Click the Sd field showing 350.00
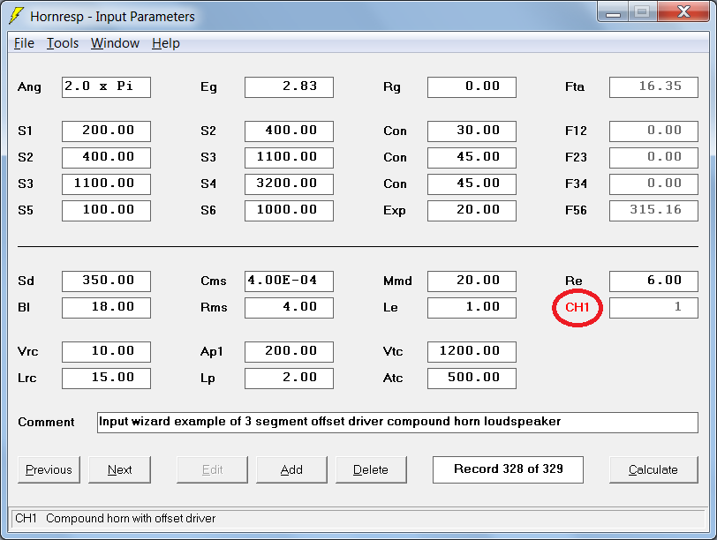Viewport: 717px width, 540px height. click(x=106, y=281)
